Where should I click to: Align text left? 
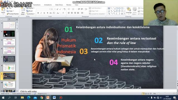point(69,13)
